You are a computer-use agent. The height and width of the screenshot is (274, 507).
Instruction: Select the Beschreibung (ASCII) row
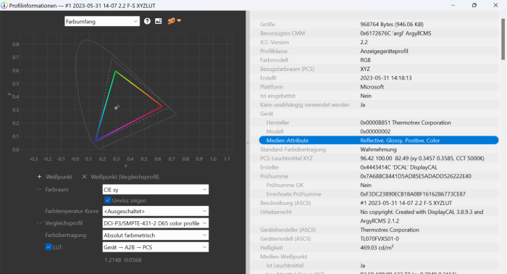(379, 203)
